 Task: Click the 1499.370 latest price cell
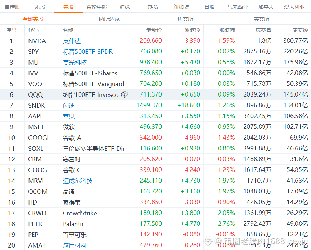149,105
